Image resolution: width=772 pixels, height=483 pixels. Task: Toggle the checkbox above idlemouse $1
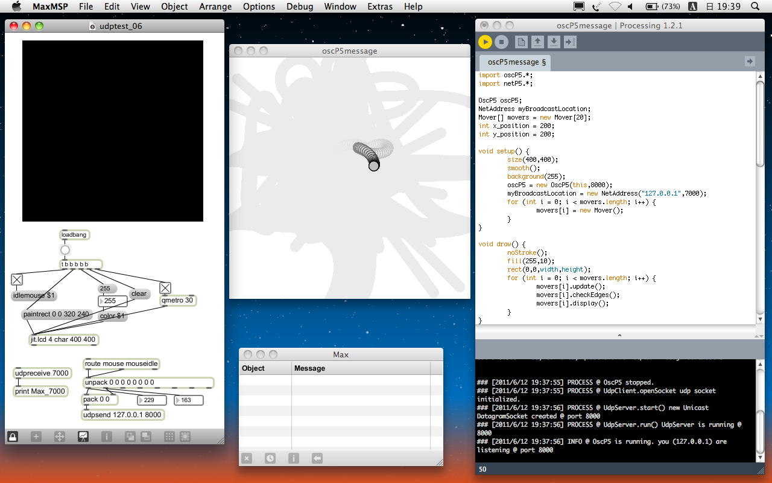(x=17, y=280)
